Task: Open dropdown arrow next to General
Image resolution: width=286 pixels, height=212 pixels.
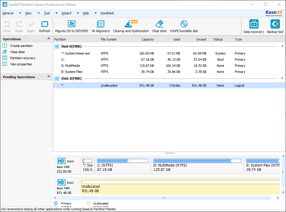Action: 20,13
